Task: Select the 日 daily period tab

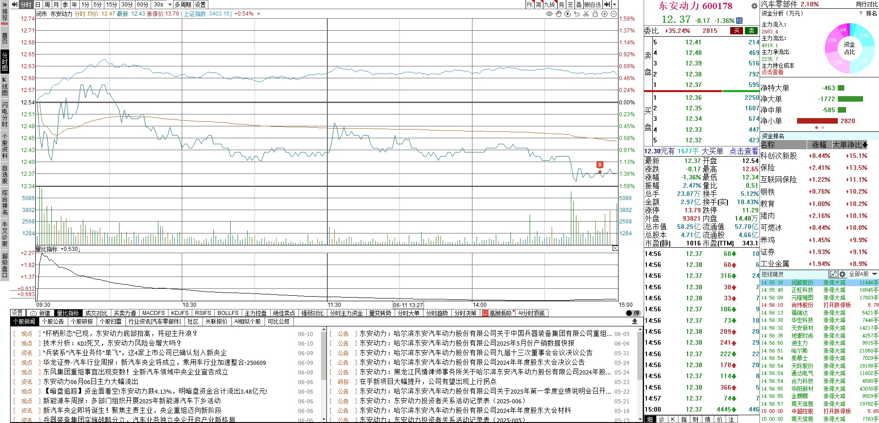Action: click(x=38, y=5)
